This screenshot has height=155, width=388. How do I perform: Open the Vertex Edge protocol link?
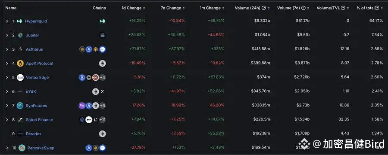point(37,77)
